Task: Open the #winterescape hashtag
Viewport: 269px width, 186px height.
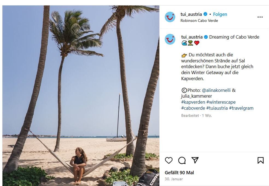Action: [x=221, y=102]
